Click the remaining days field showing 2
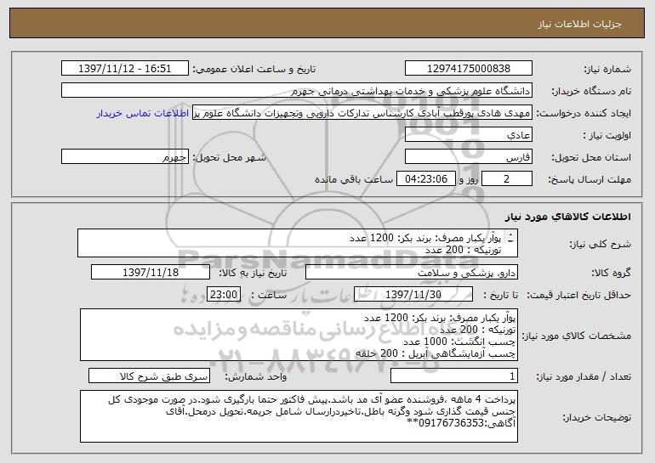The image size is (655, 463). click(507, 179)
